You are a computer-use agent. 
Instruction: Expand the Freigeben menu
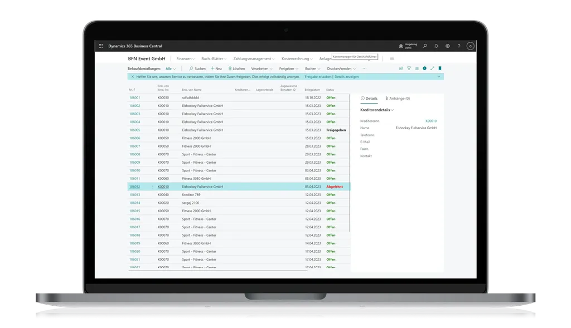tap(288, 68)
